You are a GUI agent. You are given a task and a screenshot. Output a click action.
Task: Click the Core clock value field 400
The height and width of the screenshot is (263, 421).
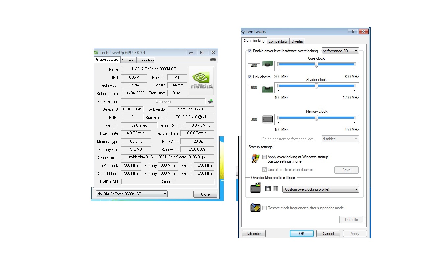[x=254, y=66]
